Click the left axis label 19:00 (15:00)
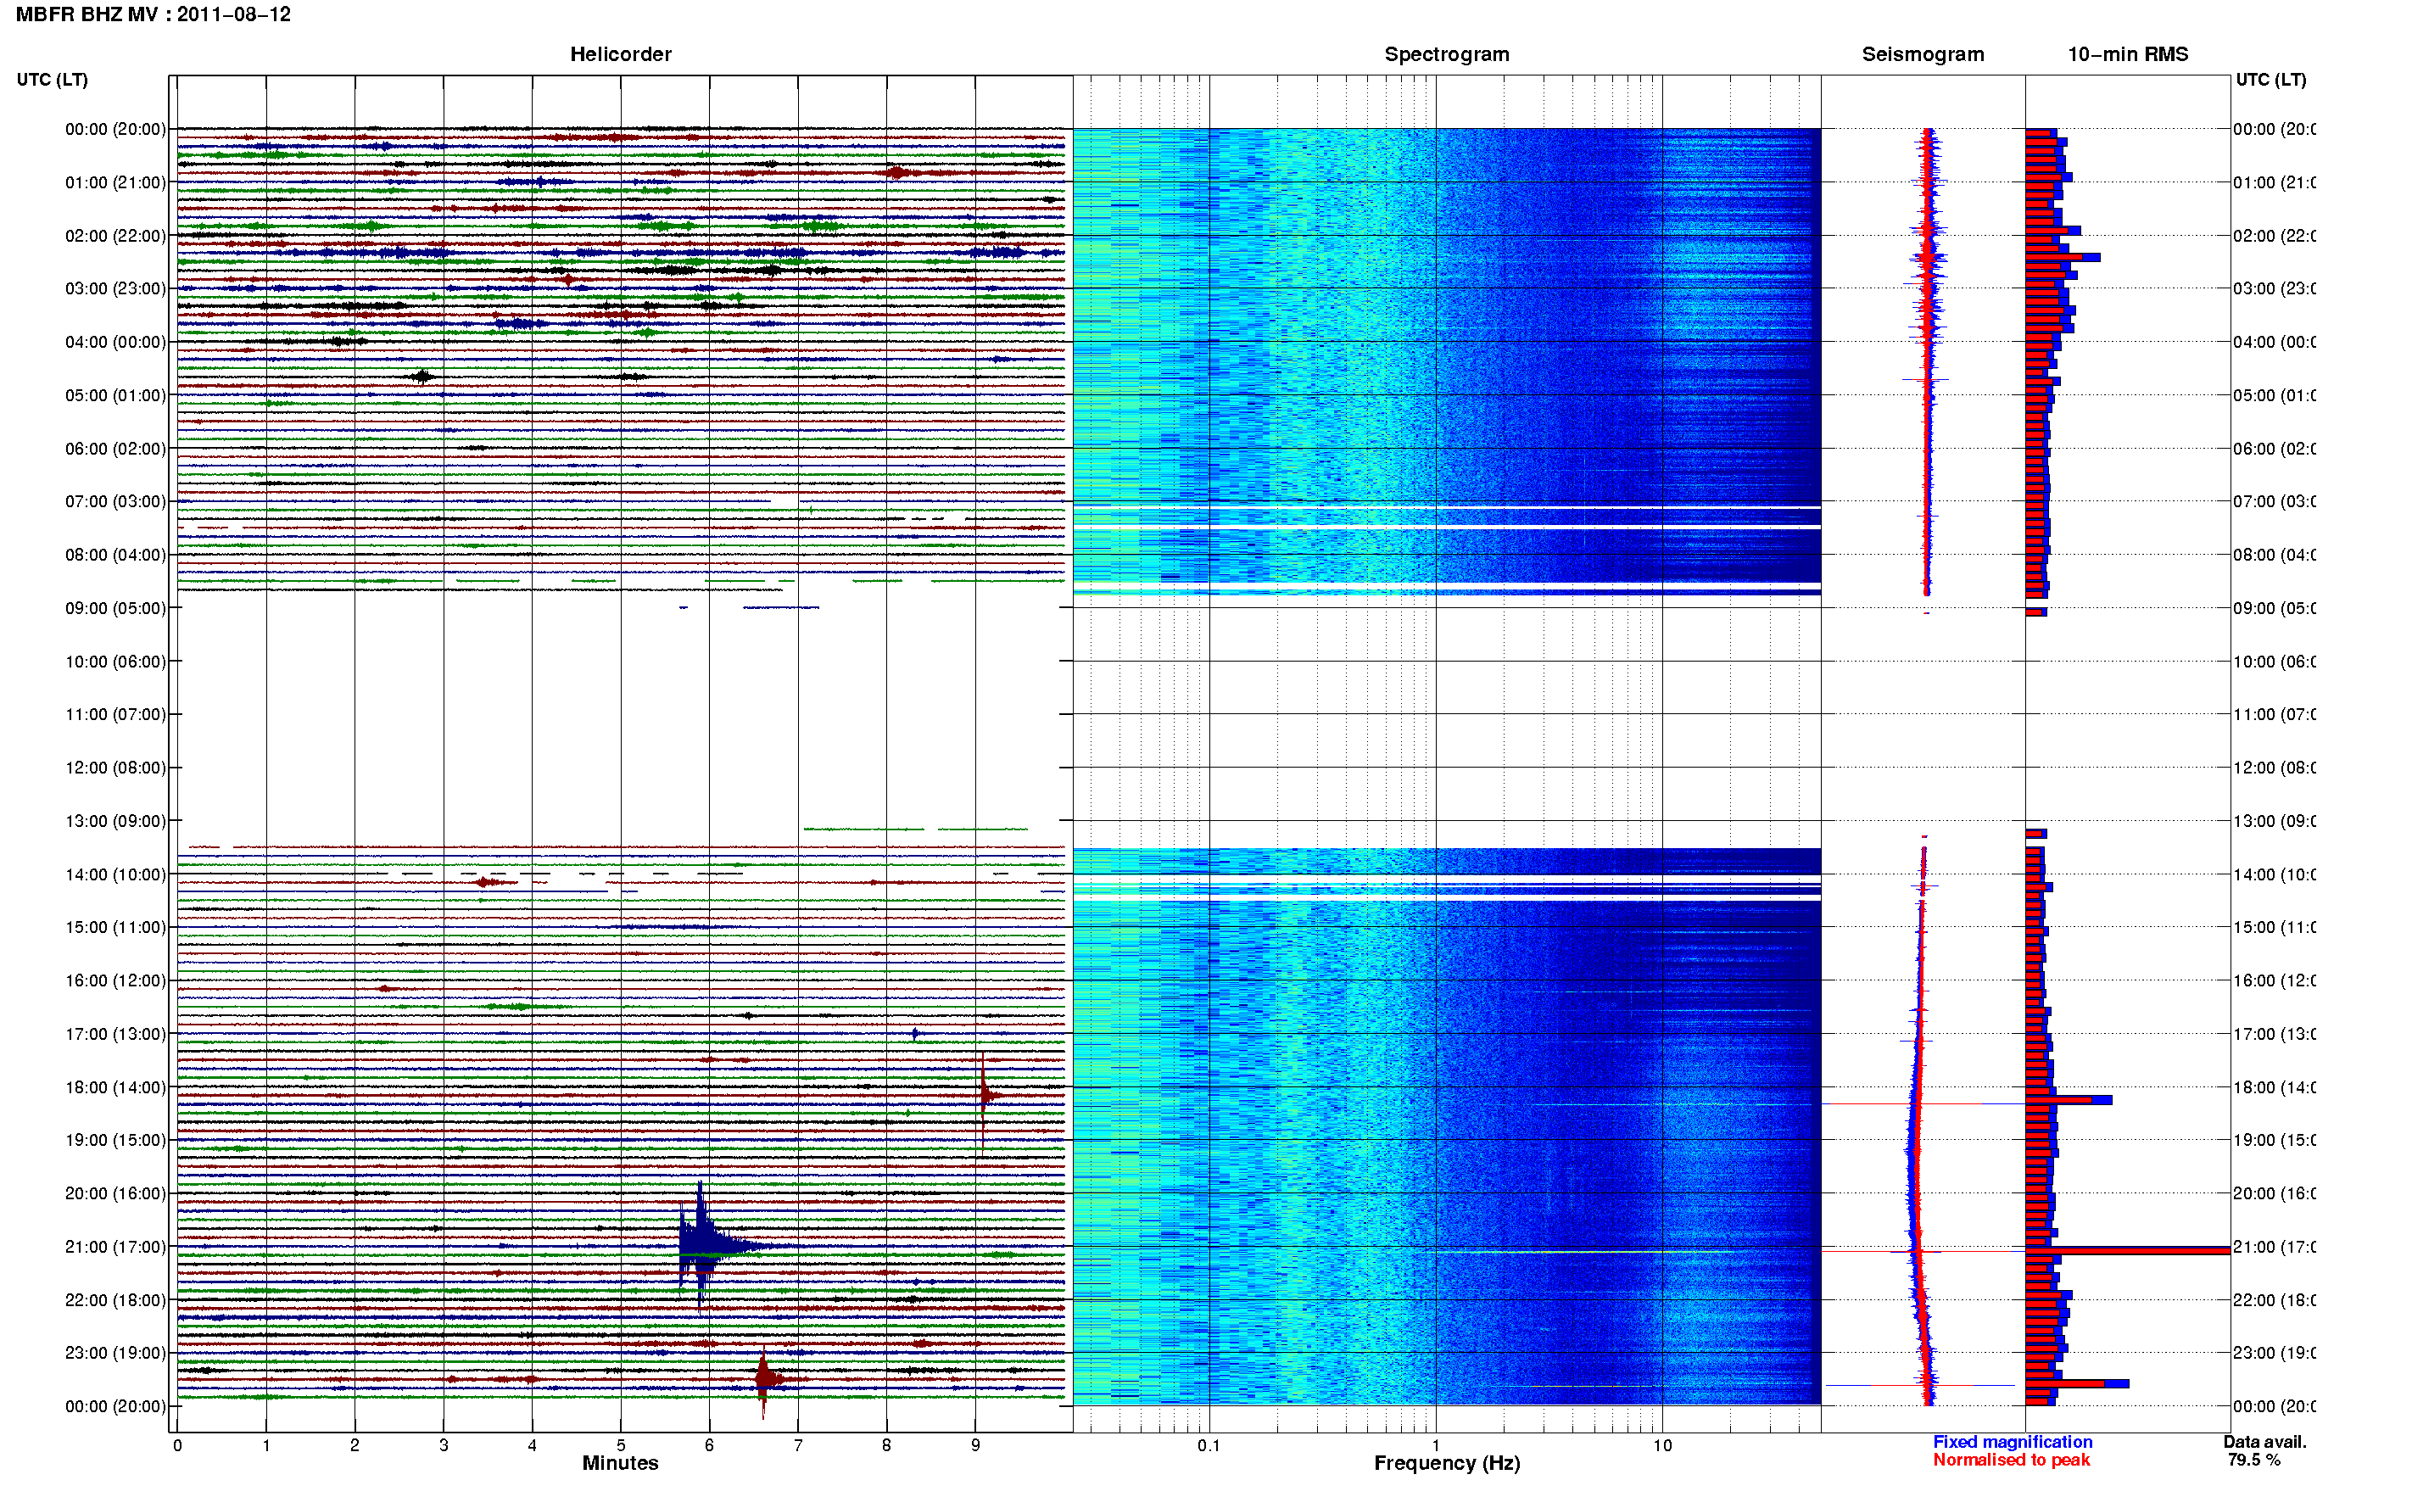2412x1508 pixels. (x=115, y=1140)
